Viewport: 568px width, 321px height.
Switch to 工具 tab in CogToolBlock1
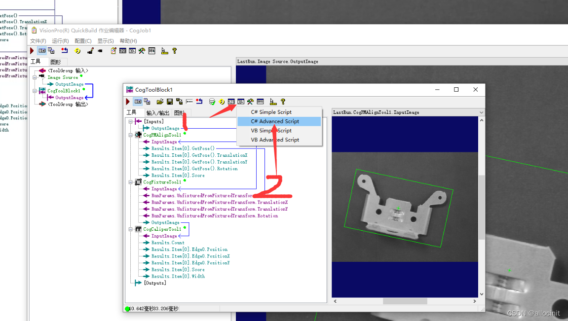[x=131, y=112]
